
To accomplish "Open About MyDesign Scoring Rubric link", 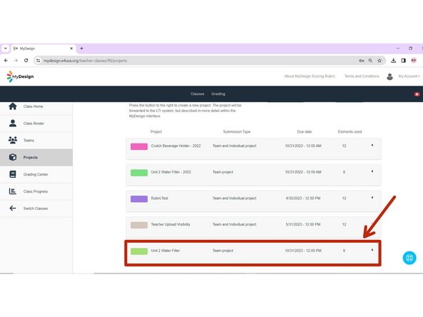I will point(309,76).
